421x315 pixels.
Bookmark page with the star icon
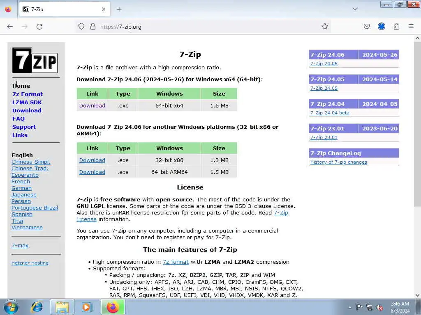tap(325, 26)
